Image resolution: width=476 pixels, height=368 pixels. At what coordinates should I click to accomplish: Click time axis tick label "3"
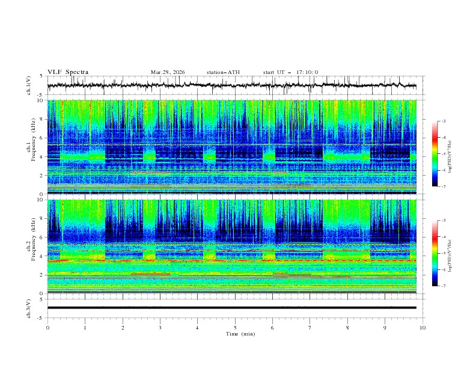click(x=160, y=328)
